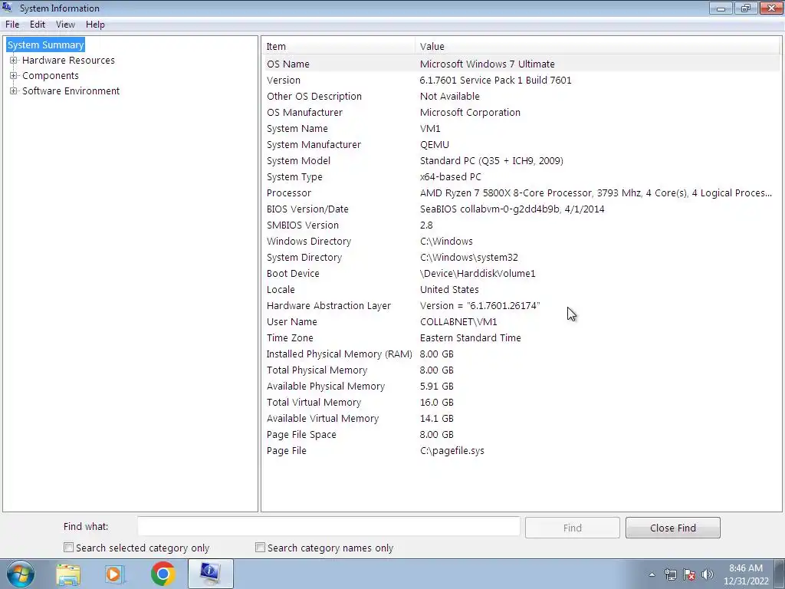Open the Help menu
The image size is (785, 589).
click(95, 25)
